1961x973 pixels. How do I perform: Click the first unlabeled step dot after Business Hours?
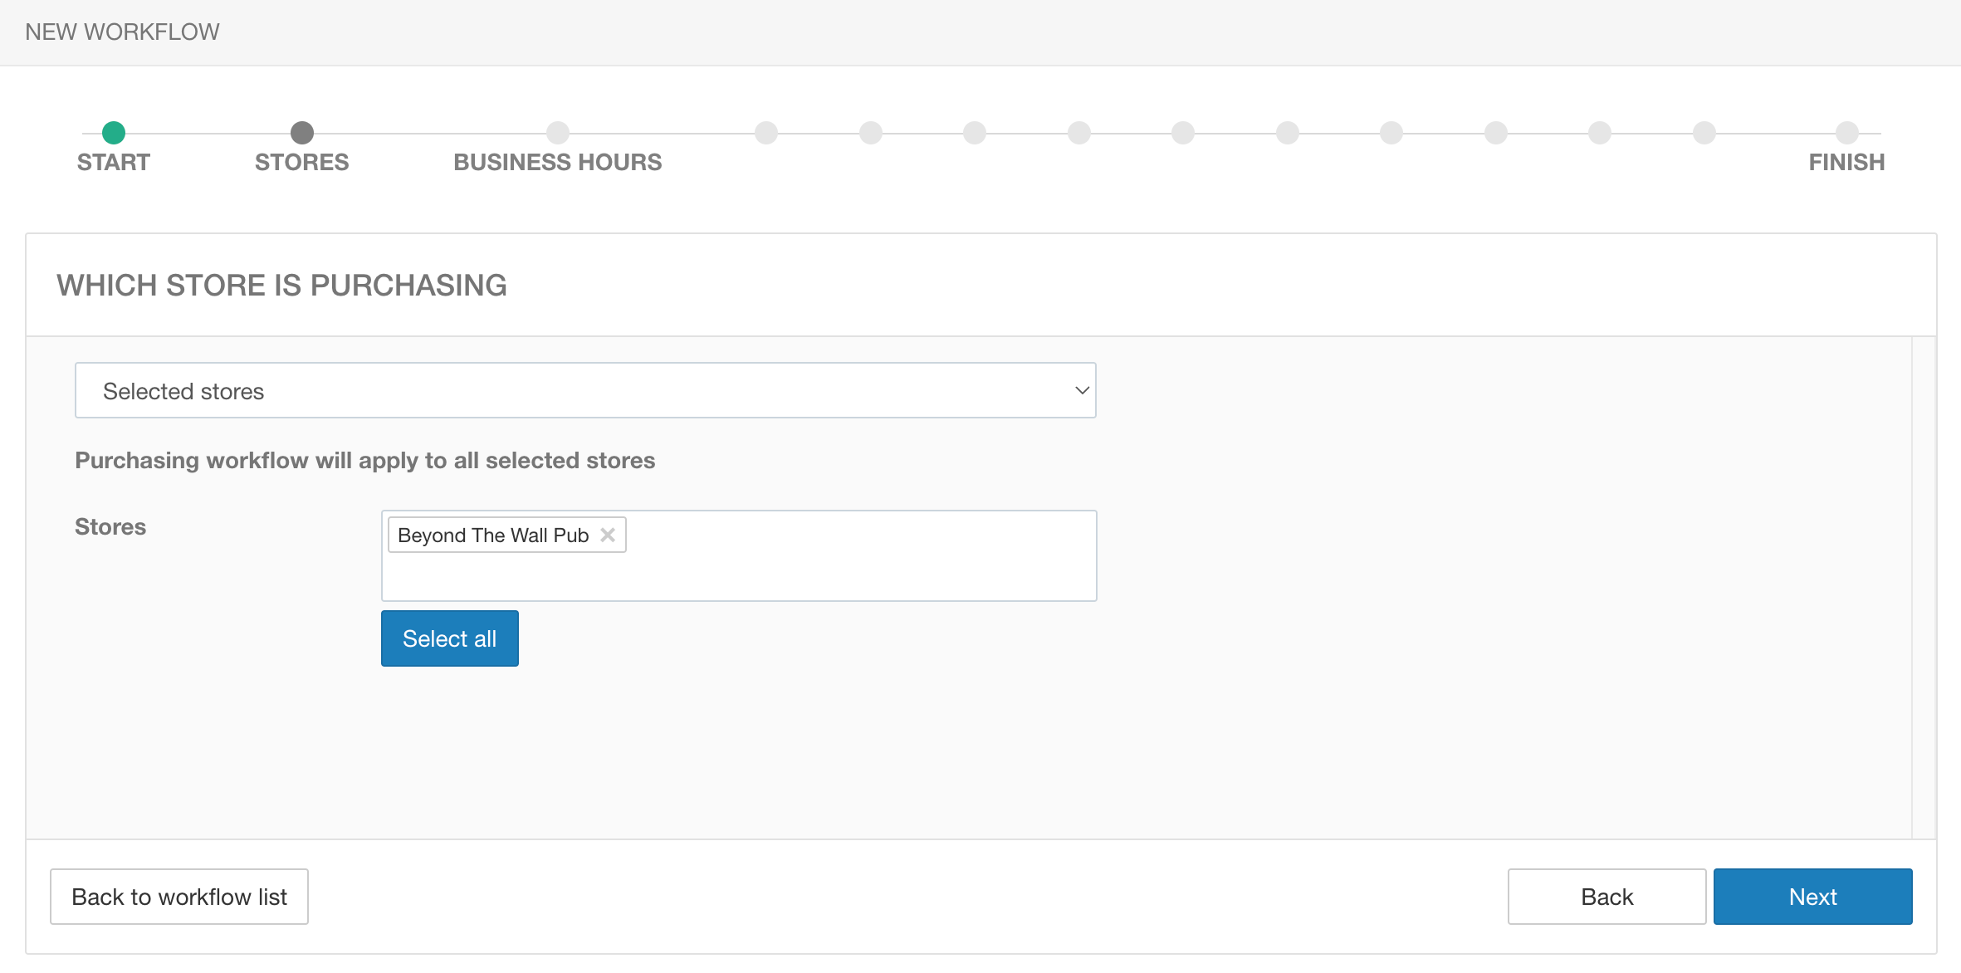(766, 133)
